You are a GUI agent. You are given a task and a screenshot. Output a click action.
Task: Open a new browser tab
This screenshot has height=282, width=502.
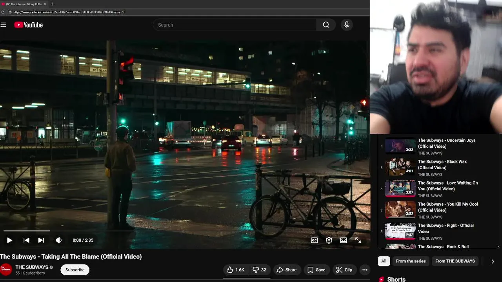pyautogui.click(x=53, y=4)
